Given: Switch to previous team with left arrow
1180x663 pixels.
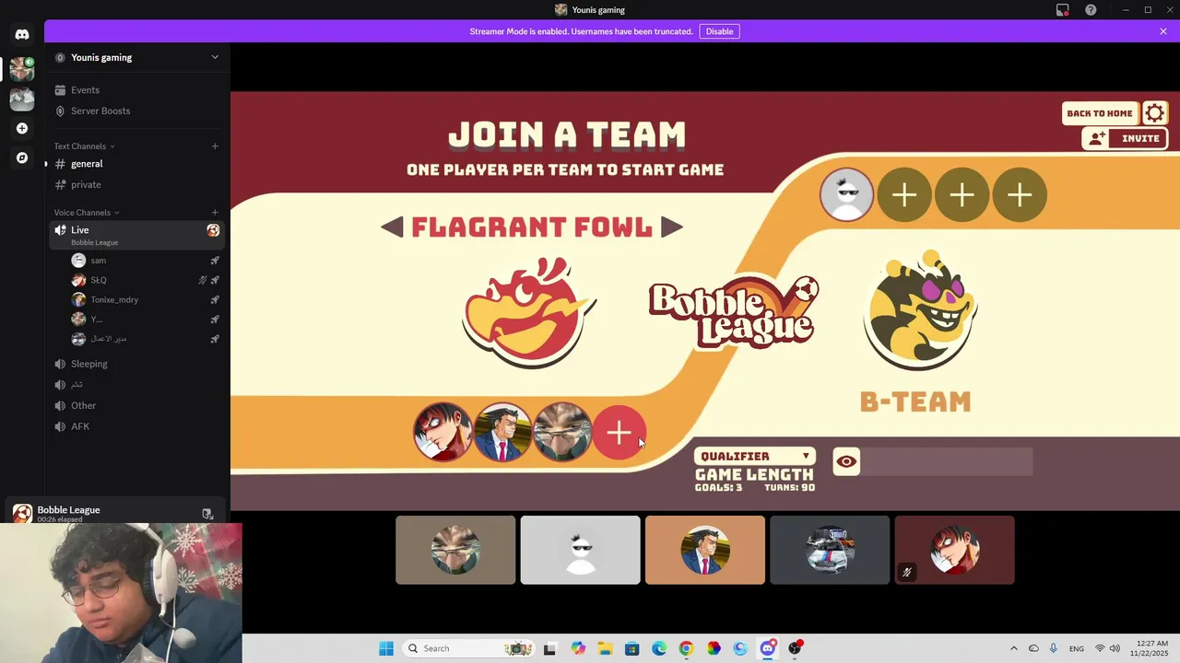Looking at the screenshot, I should click(393, 227).
